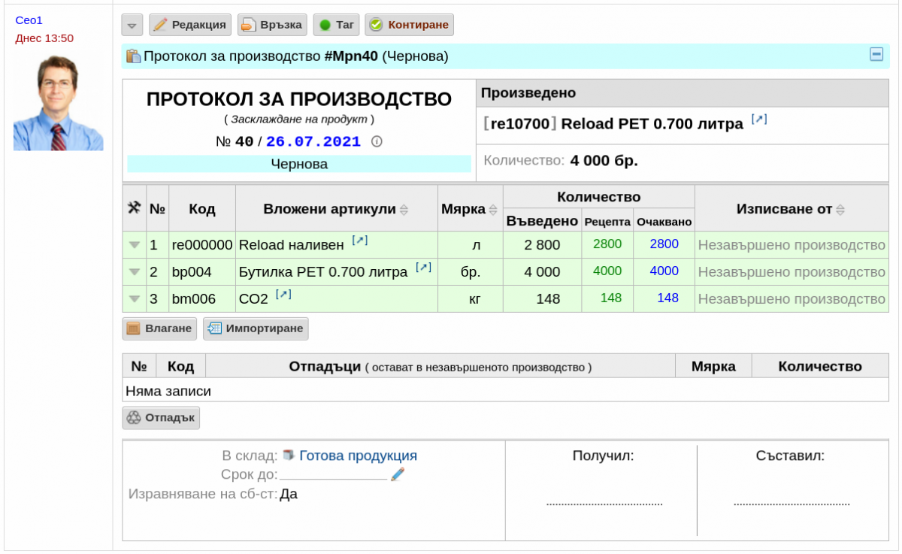Click the Контиране button

coord(409,25)
